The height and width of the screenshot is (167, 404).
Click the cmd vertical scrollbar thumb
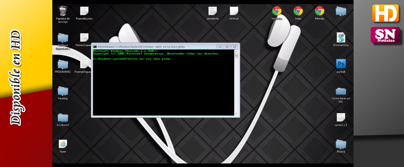coord(236,56)
